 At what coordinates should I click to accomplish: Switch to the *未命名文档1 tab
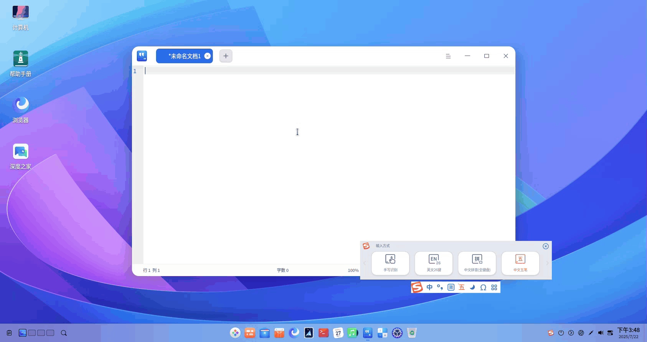point(184,56)
